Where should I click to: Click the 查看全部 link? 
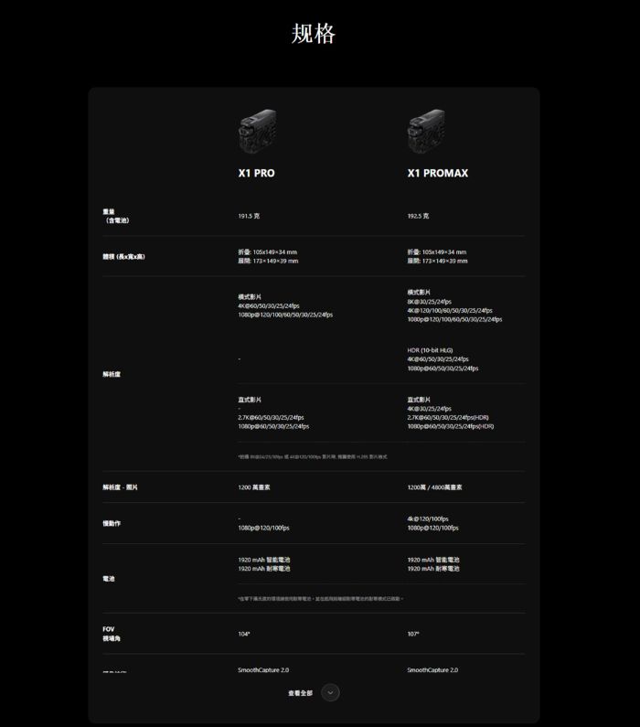pos(300,693)
